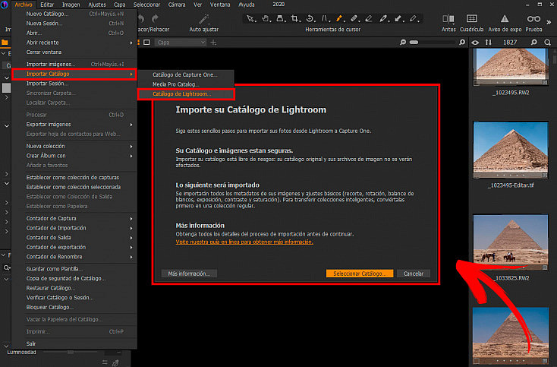Screen dimensions: 557x367
Task: Select the eraser mask tool
Action: click(x=369, y=18)
